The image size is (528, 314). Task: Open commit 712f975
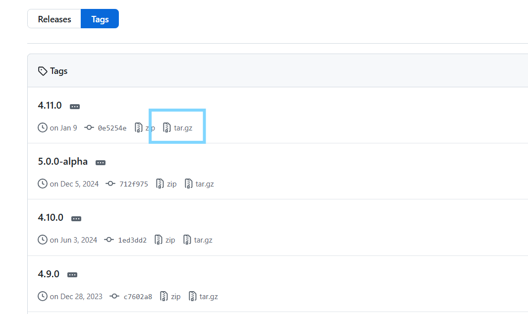134,184
